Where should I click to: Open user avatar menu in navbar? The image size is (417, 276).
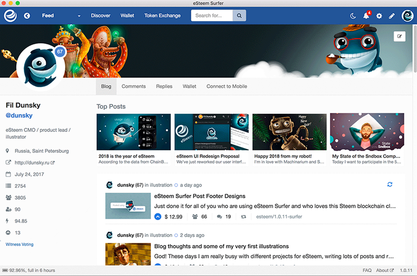click(407, 16)
